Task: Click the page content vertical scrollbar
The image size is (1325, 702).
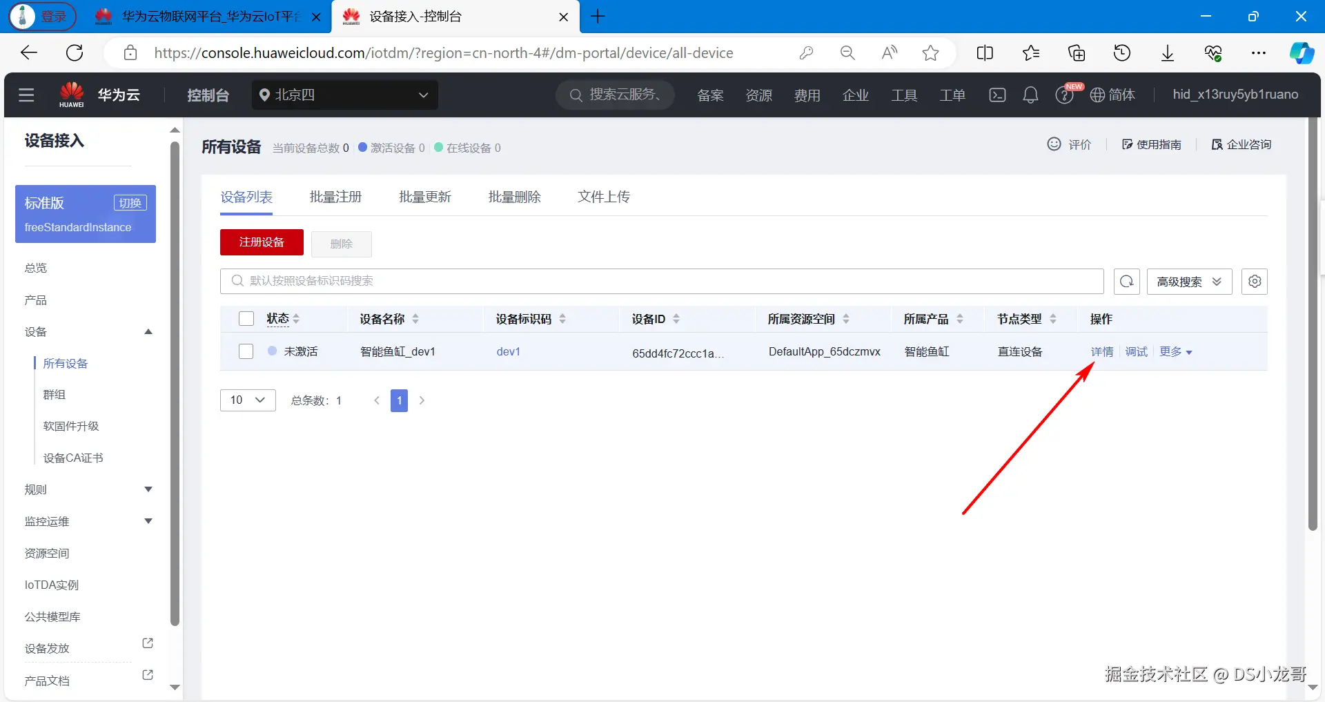Action: (1313, 324)
